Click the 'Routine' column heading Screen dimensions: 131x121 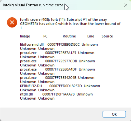tap(69, 36)
